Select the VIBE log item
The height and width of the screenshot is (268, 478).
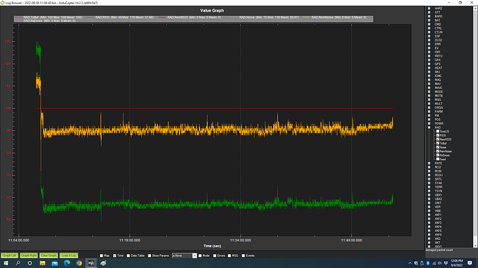point(438,211)
